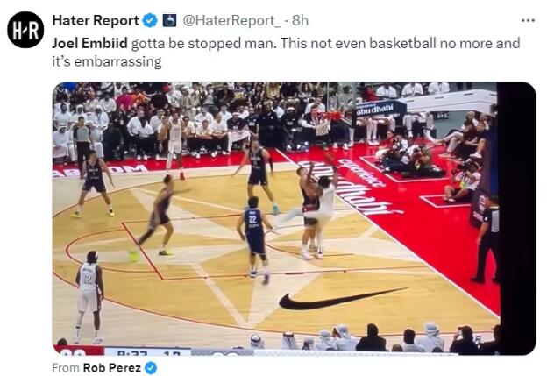This screenshot has width=547, height=376.
Task: Open the three-dot more options menu
Action: click(x=528, y=20)
